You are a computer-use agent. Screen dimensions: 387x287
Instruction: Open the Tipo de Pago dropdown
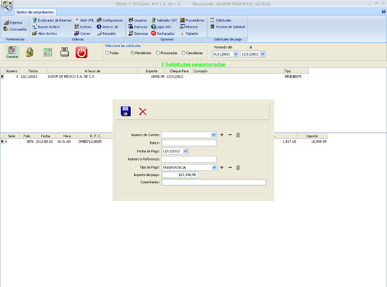click(214, 167)
